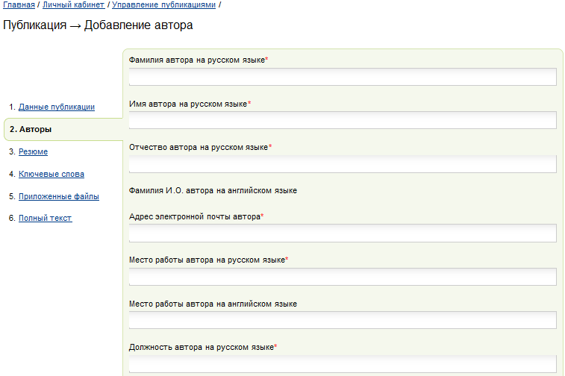Open Управление публикациями breadcrumb link
The image size is (565, 376).
(x=163, y=4)
